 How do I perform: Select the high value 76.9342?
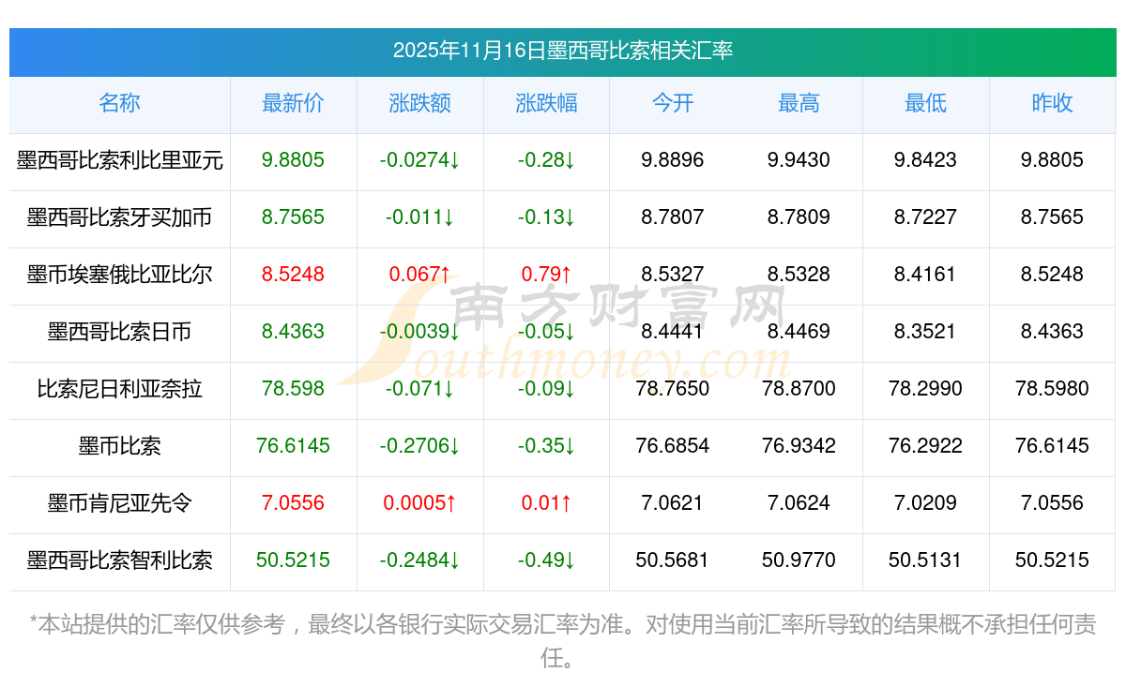pyautogui.click(x=799, y=446)
